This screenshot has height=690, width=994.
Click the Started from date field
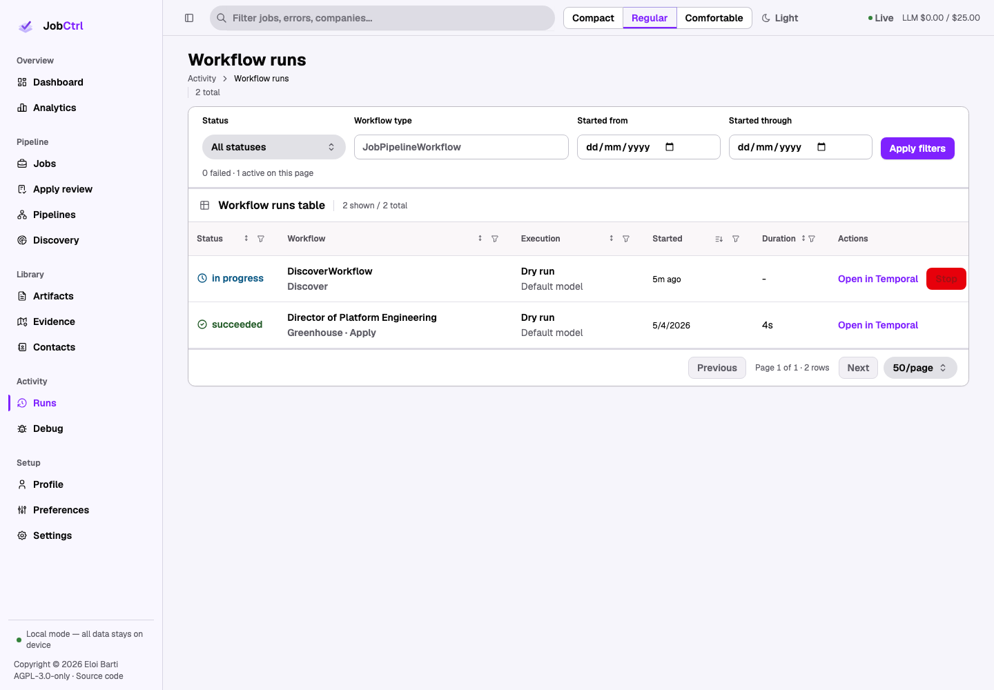tap(649, 147)
